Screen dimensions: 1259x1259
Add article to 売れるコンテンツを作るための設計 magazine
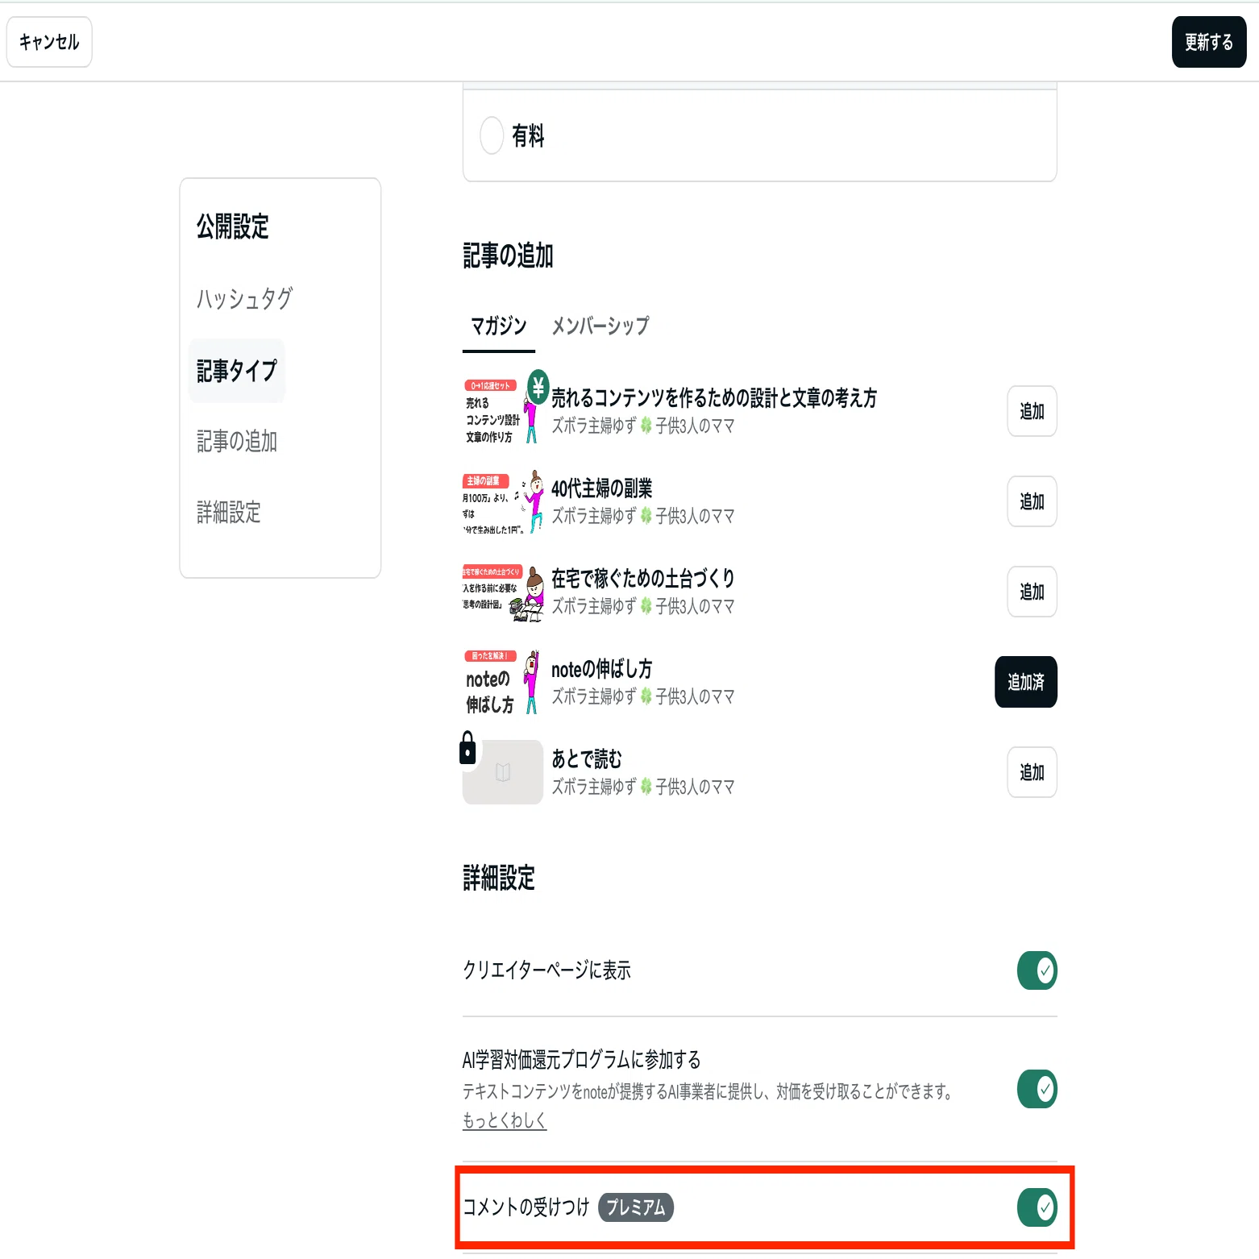(1032, 411)
